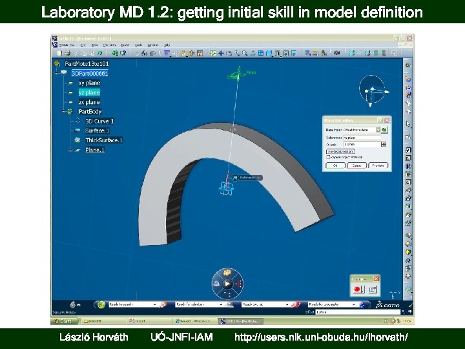Screen dimensions: 465x349
Task: Click the Reverse Direction button
Action: click(340, 151)
